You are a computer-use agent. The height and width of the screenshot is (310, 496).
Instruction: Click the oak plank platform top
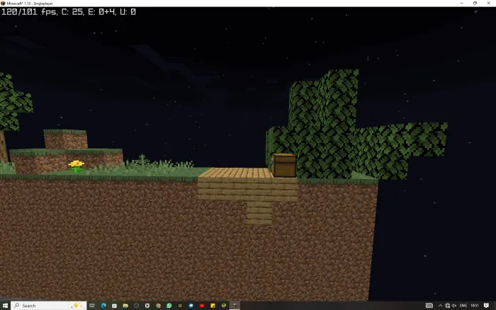coord(236,173)
